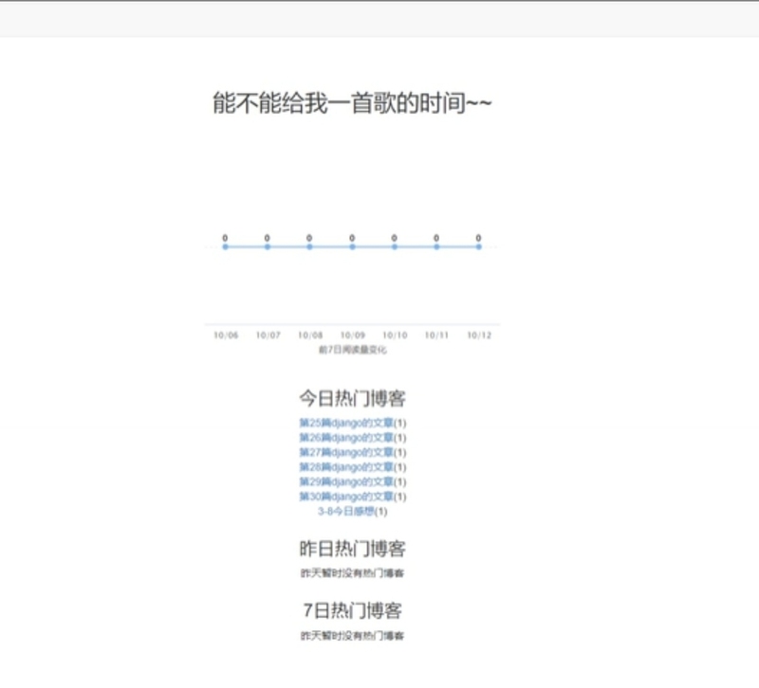Click the 今日热门博客 heading
Image resolution: width=759 pixels, height=688 pixels.
[x=352, y=398]
